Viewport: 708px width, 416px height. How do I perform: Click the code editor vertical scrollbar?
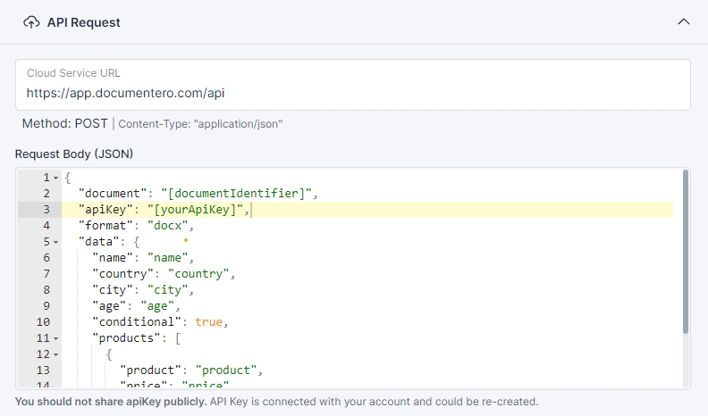click(x=686, y=252)
